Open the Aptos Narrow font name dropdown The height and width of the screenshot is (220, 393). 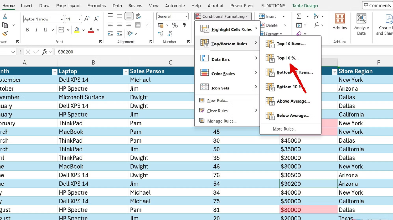tap(61, 19)
